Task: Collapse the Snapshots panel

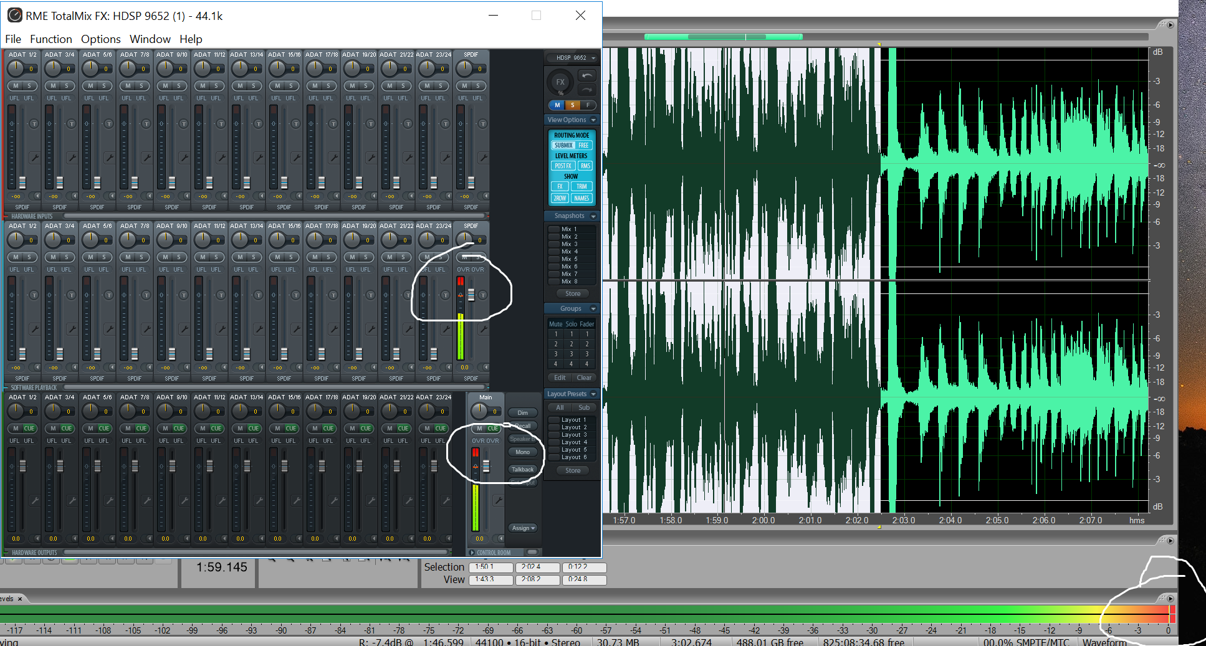Action: [593, 216]
